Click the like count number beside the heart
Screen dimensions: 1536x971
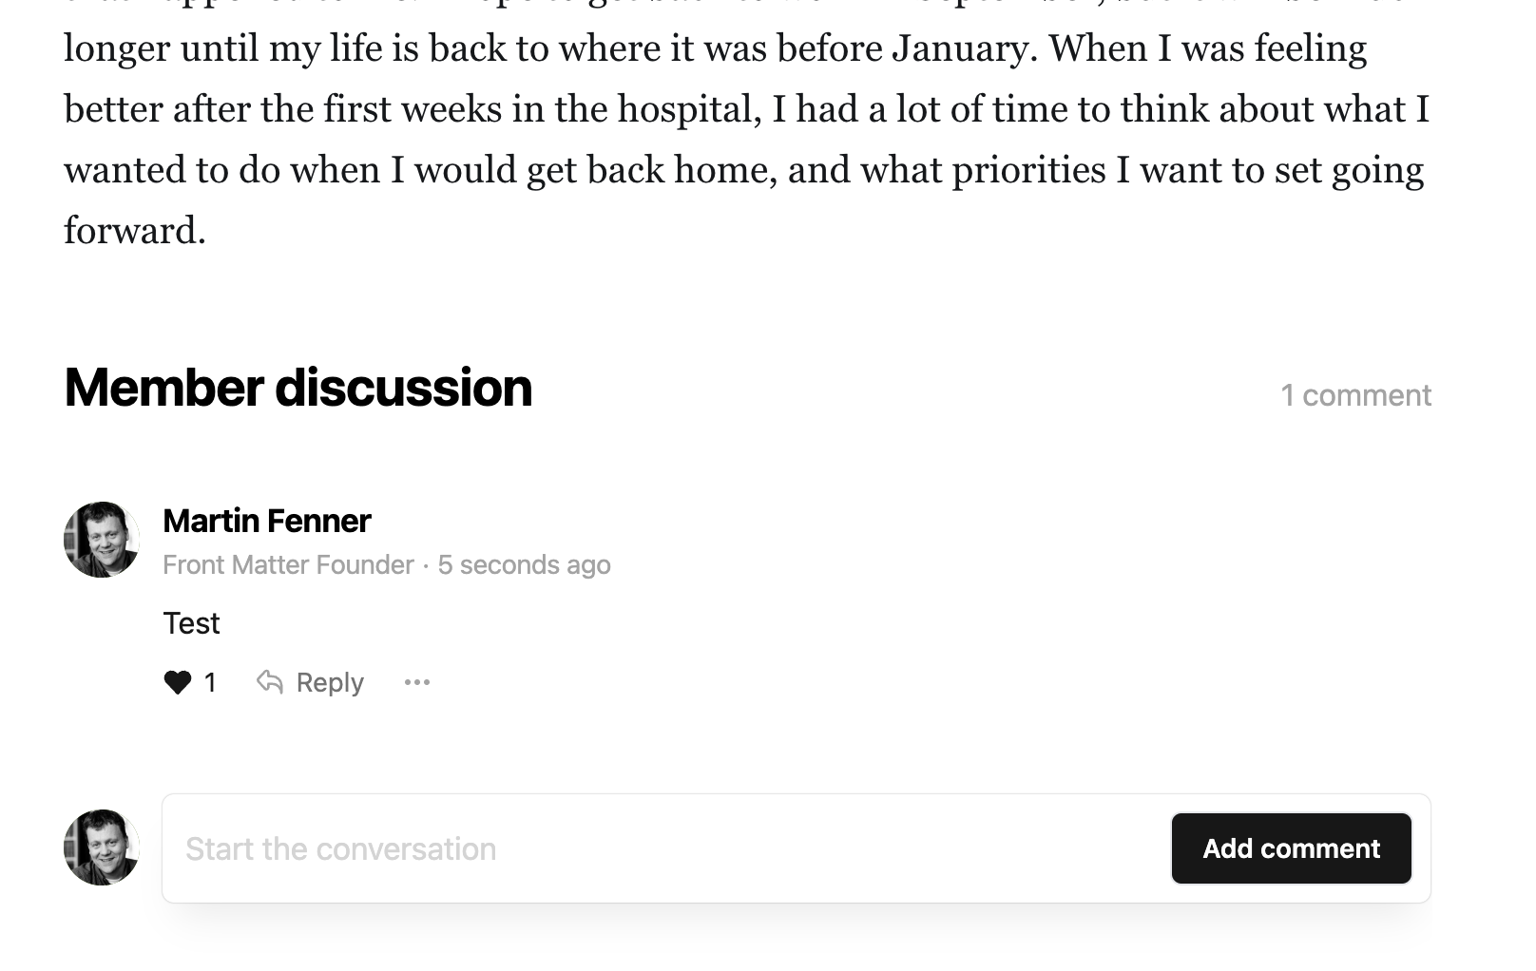(x=210, y=682)
